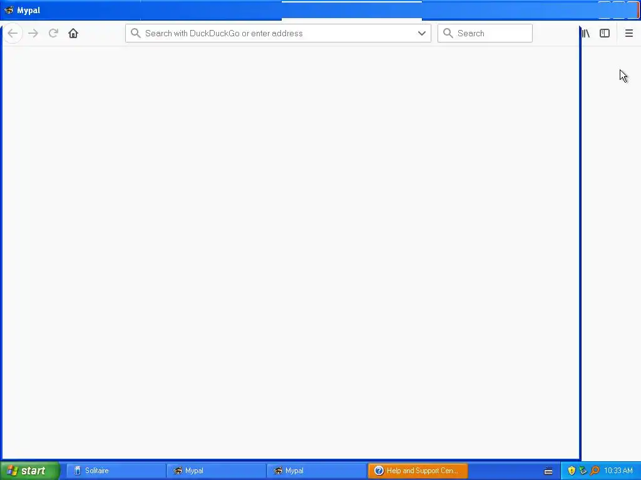The height and width of the screenshot is (480, 641).
Task: Open the hamburger application menu
Action: (628, 33)
